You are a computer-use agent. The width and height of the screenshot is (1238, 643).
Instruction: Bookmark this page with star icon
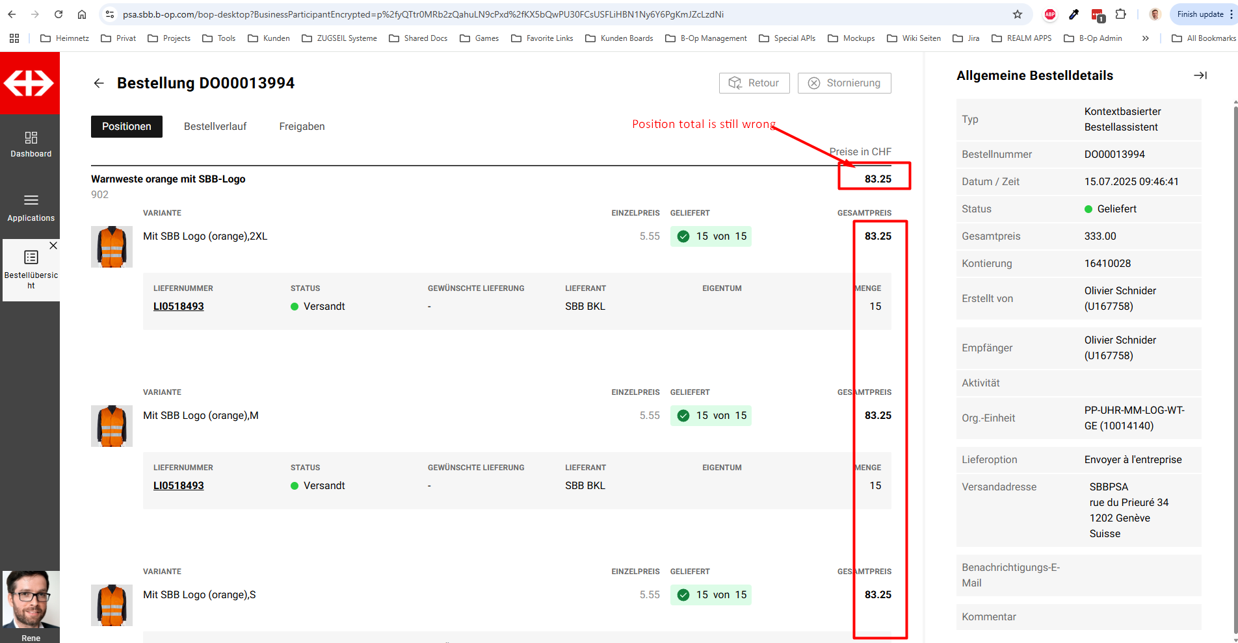[x=1018, y=14]
